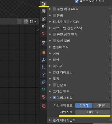112x124 pixels.
Task: Disable the 프리스타일 checkbox
Action: (x=54, y=98)
